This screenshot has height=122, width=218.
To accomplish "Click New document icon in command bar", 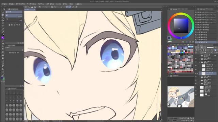I will point(29,7).
